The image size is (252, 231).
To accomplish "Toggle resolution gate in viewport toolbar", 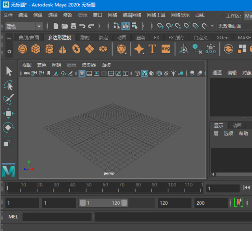I will click(97, 74).
